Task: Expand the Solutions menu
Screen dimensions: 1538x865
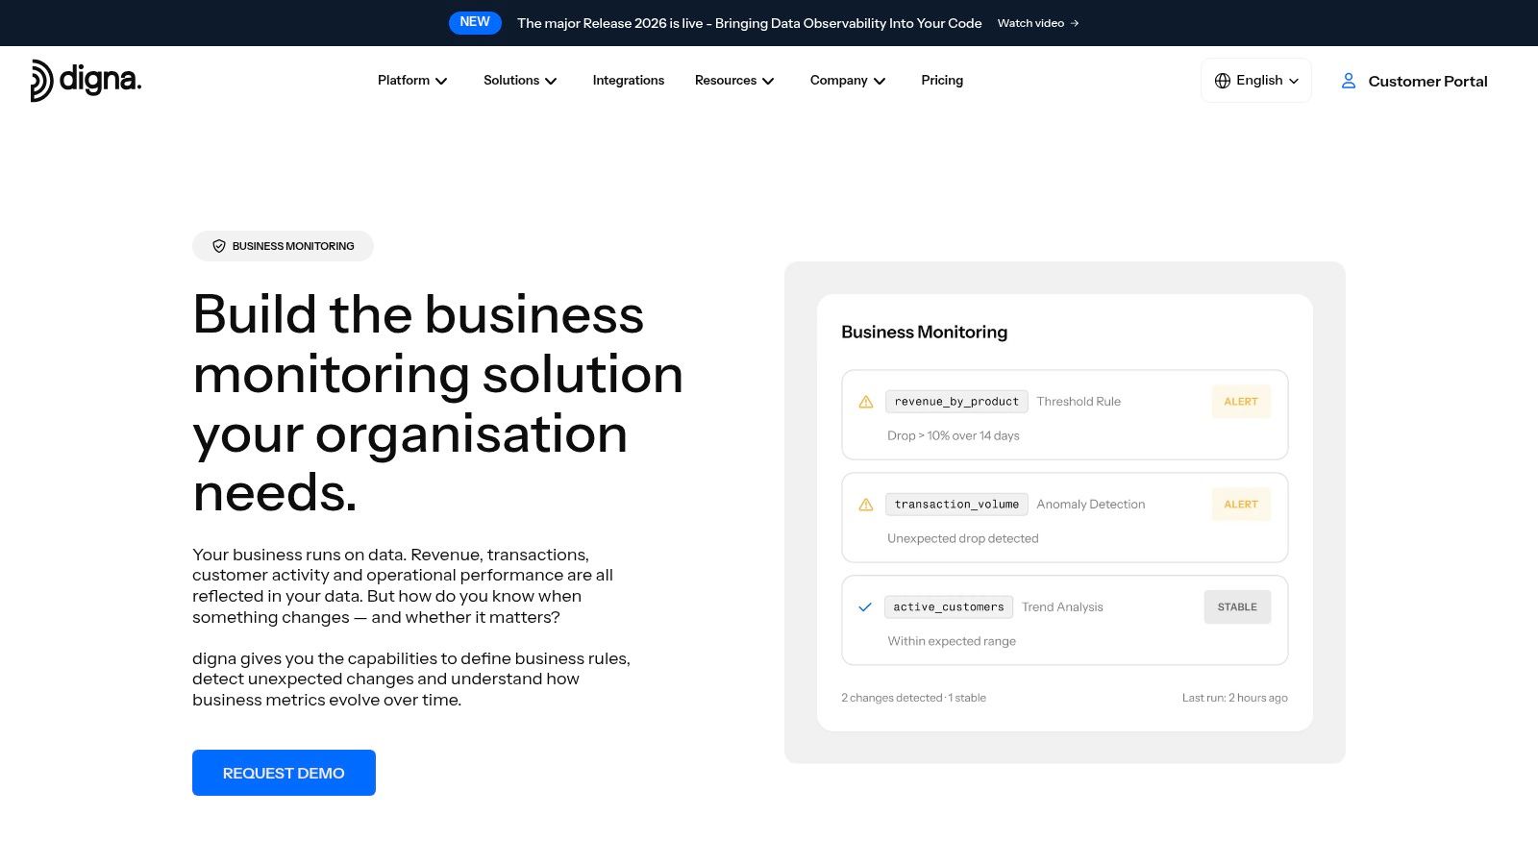Action: pos(520,81)
